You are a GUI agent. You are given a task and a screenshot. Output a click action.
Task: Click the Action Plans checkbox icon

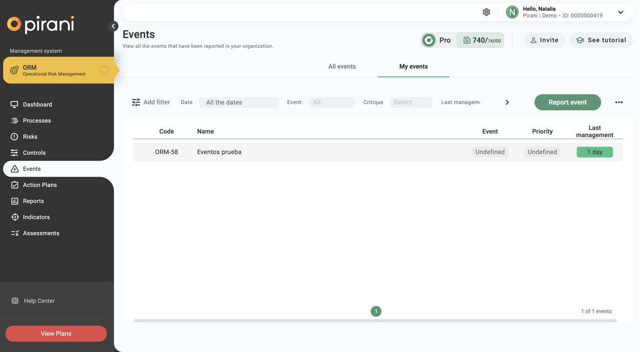tap(14, 185)
